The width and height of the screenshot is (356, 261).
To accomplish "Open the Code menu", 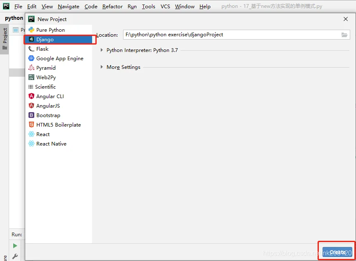I will pos(91,7).
